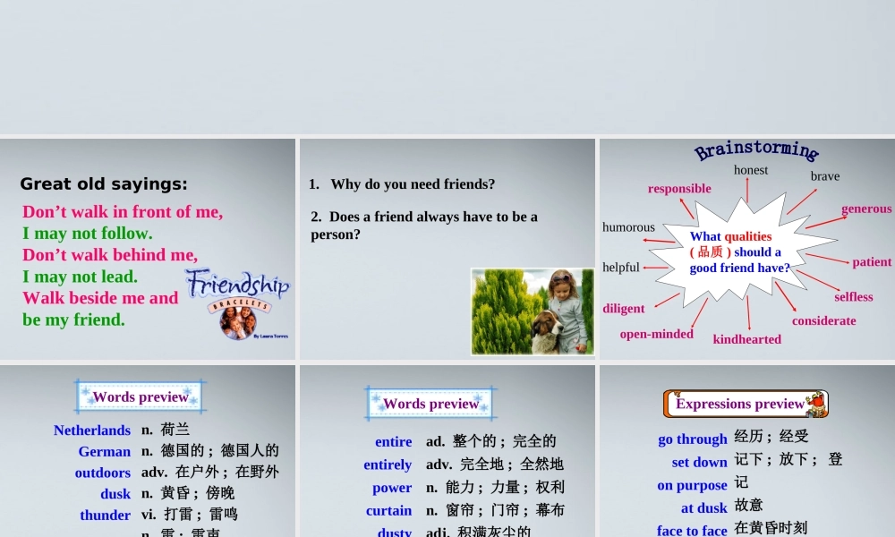
Task: Click the Expressions preview banner
Action: tap(746, 404)
